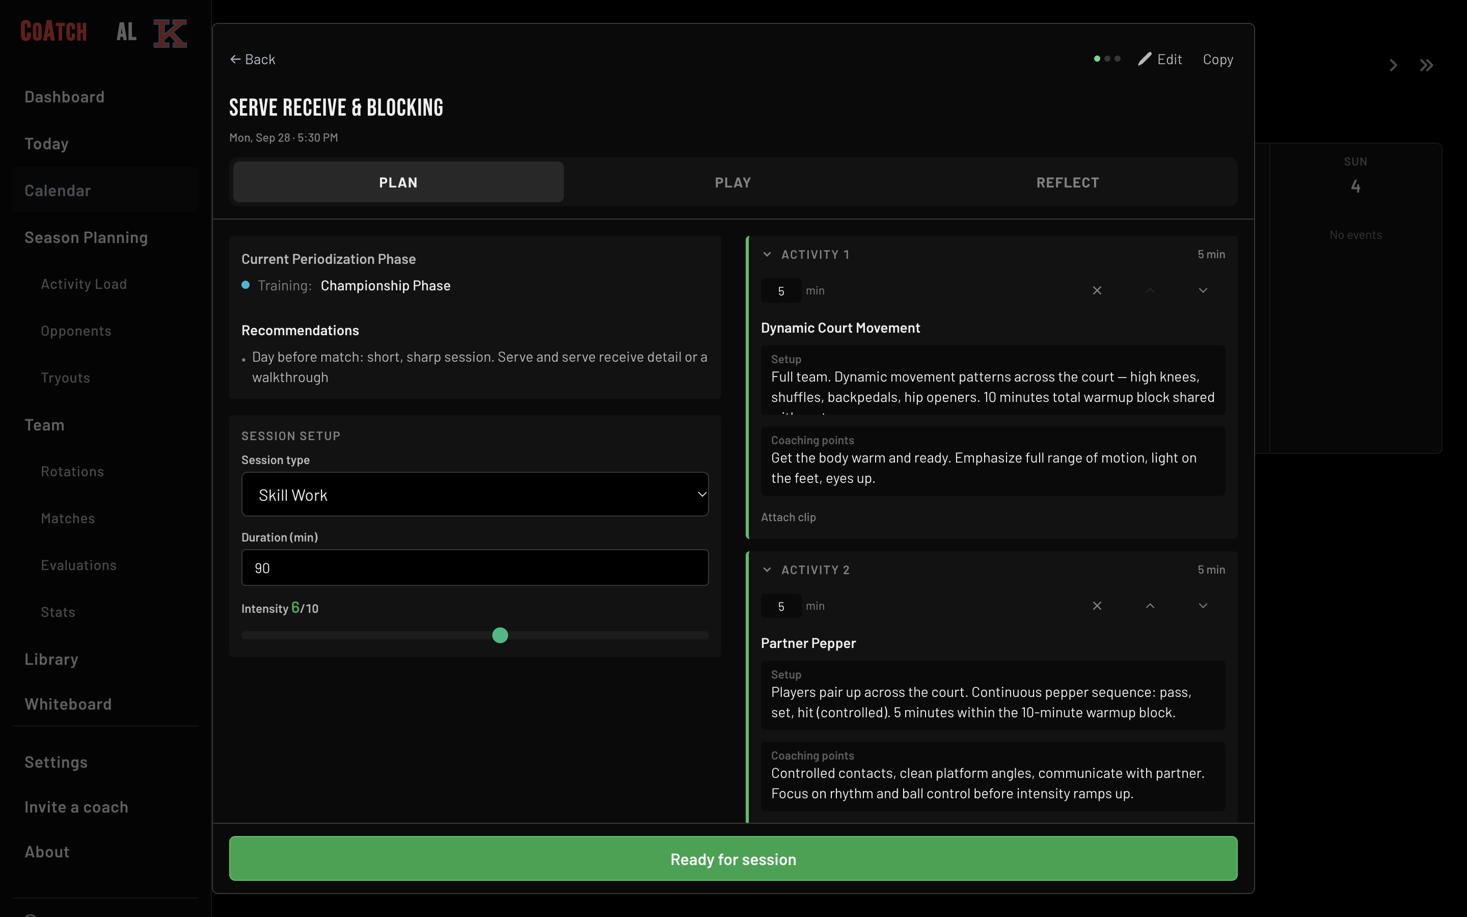Remove Activity 1 with the X icon
Image resolution: width=1467 pixels, height=917 pixels.
[1097, 290]
